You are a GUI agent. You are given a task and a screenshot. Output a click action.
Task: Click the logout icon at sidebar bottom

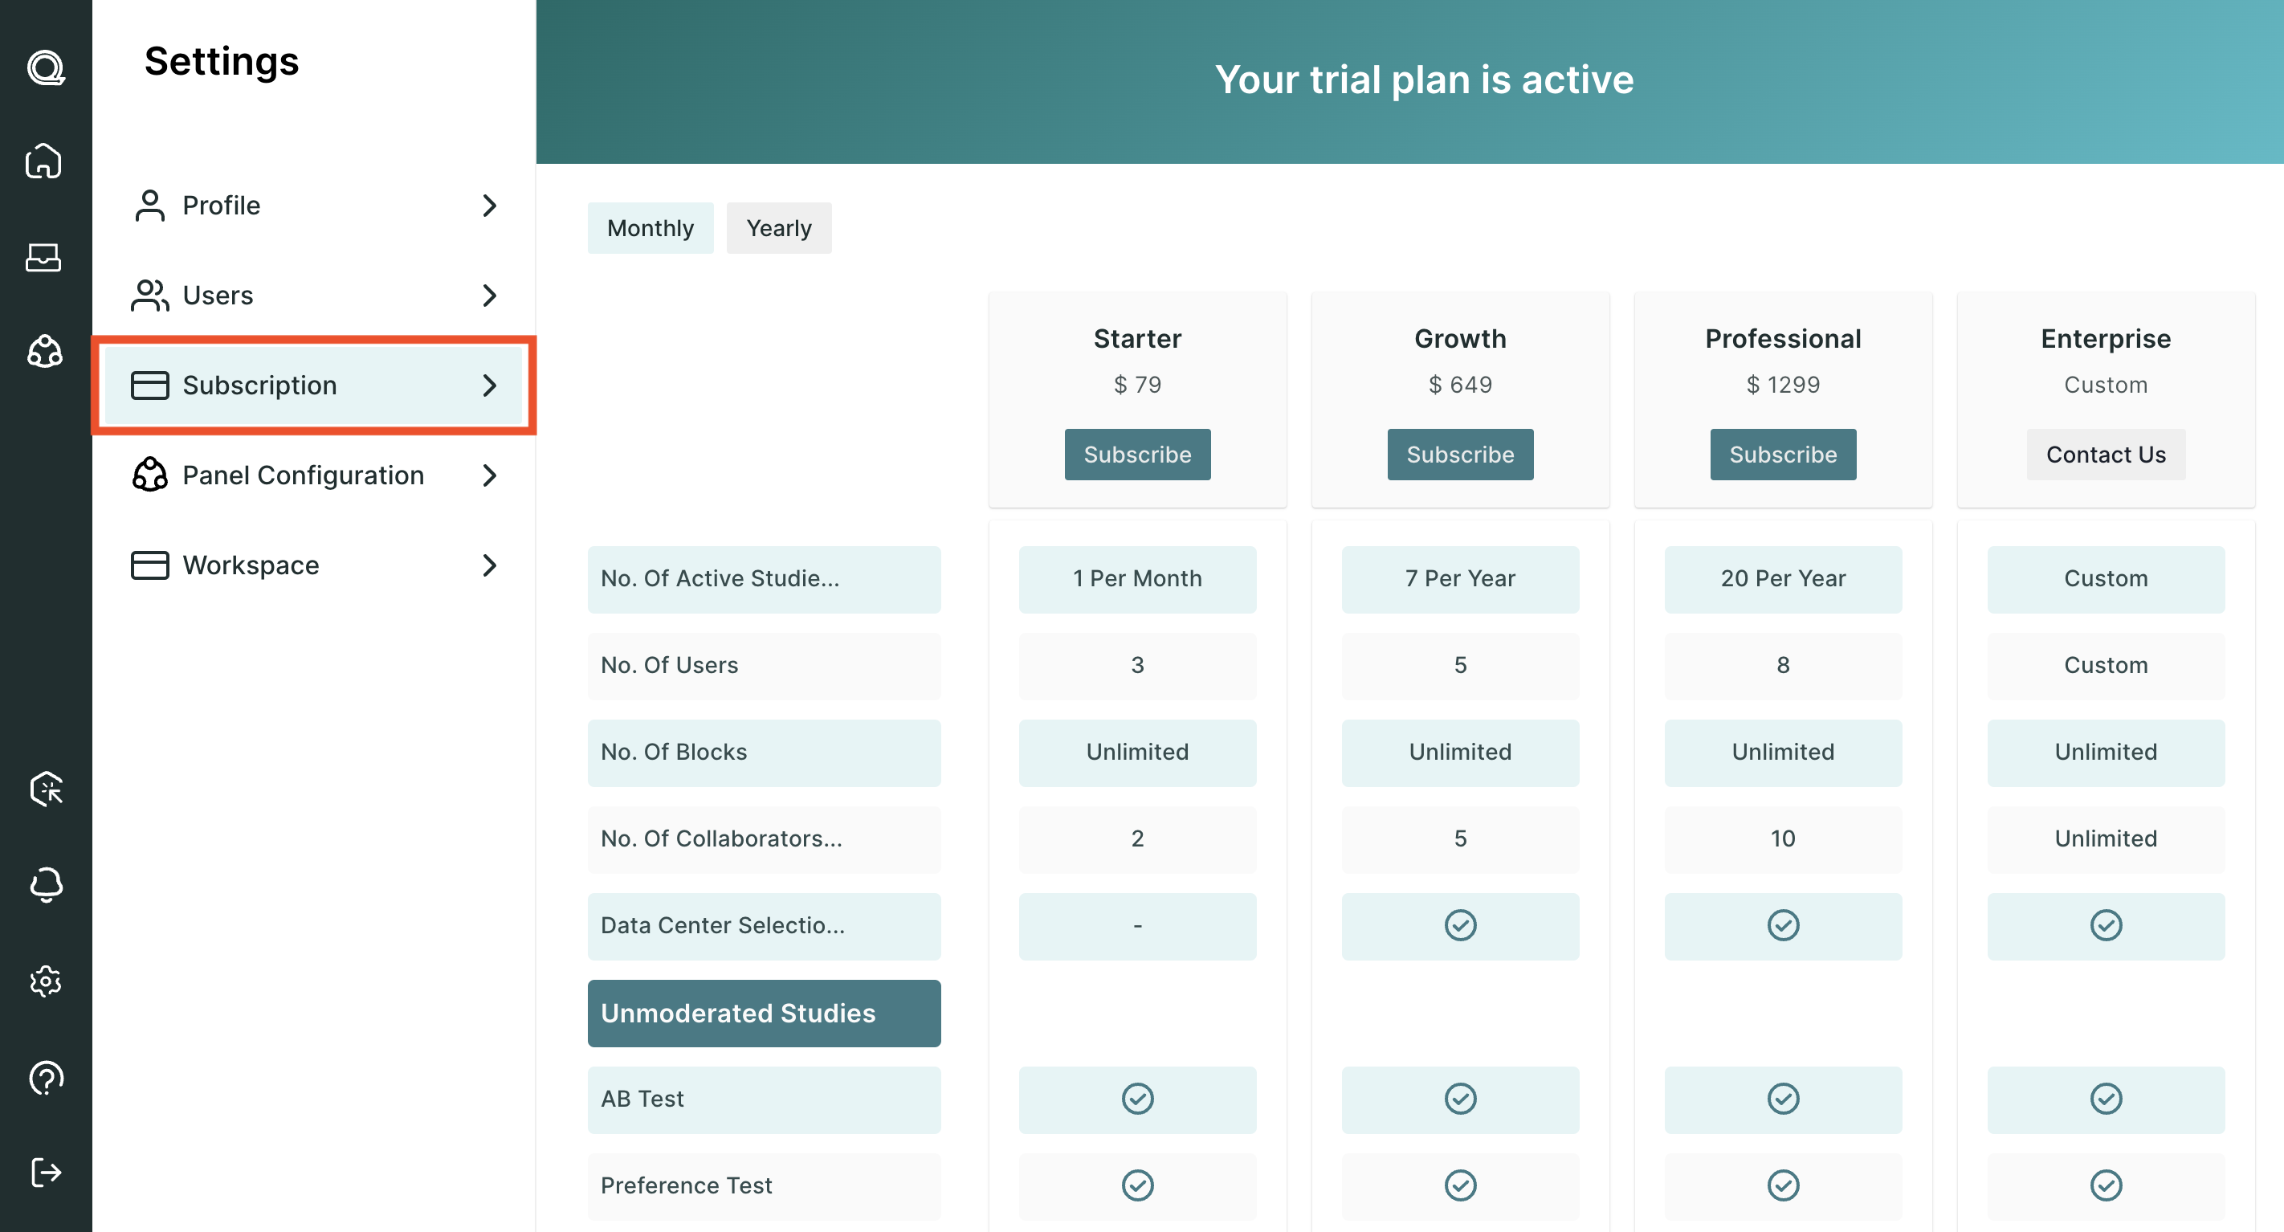[46, 1172]
